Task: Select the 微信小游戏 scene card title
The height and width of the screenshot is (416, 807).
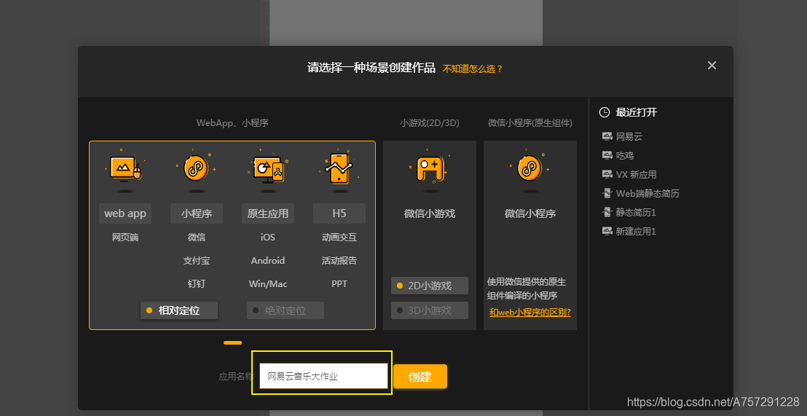Action: (430, 213)
